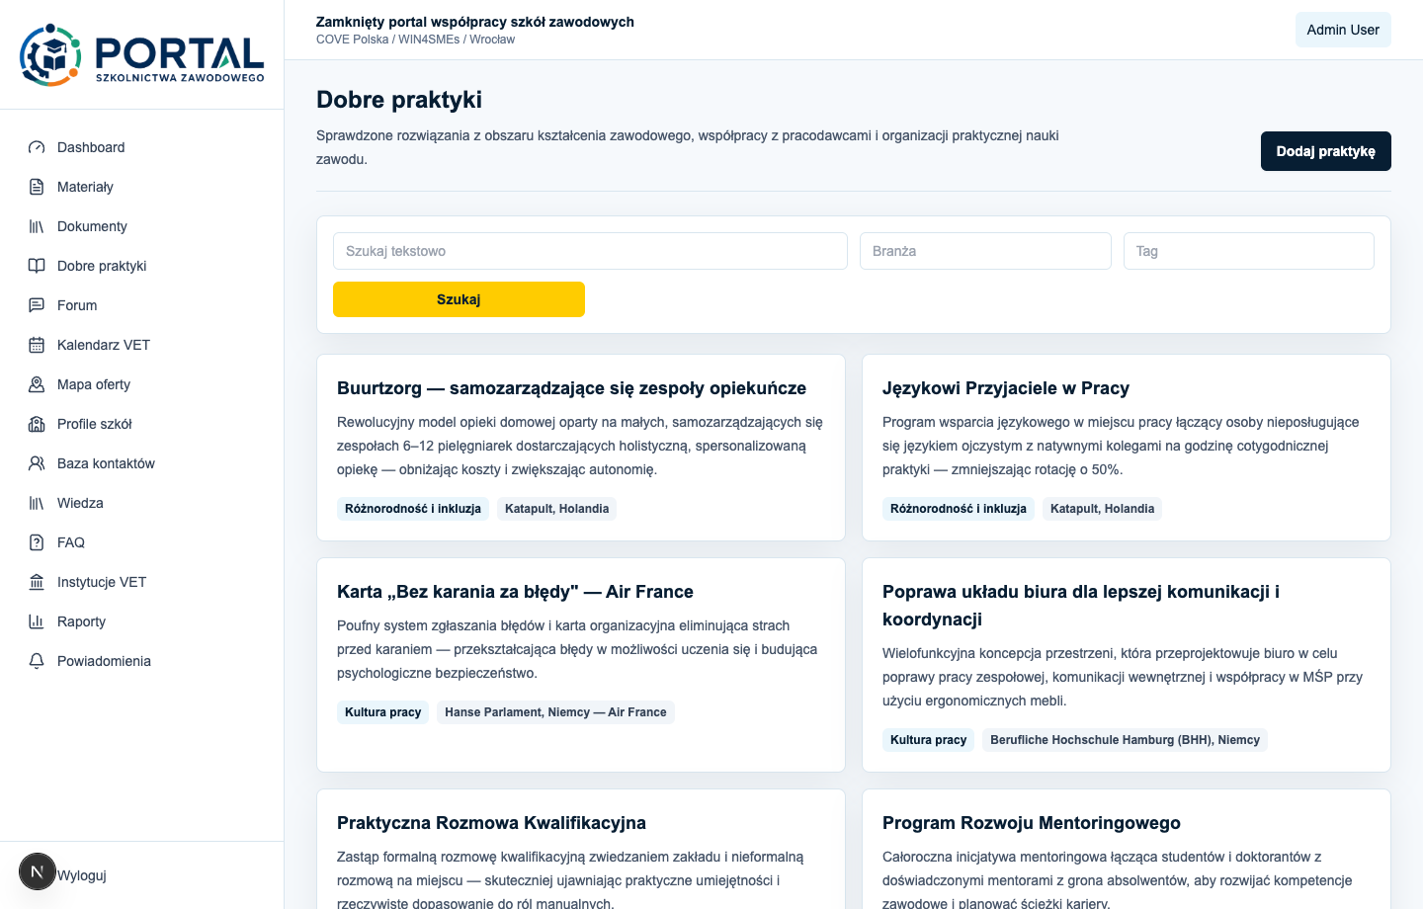Click Katapult, Holandia tag on Językowi Przyjaciele card
The width and height of the screenshot is (1423, 909).
(x=1102, y=509)
